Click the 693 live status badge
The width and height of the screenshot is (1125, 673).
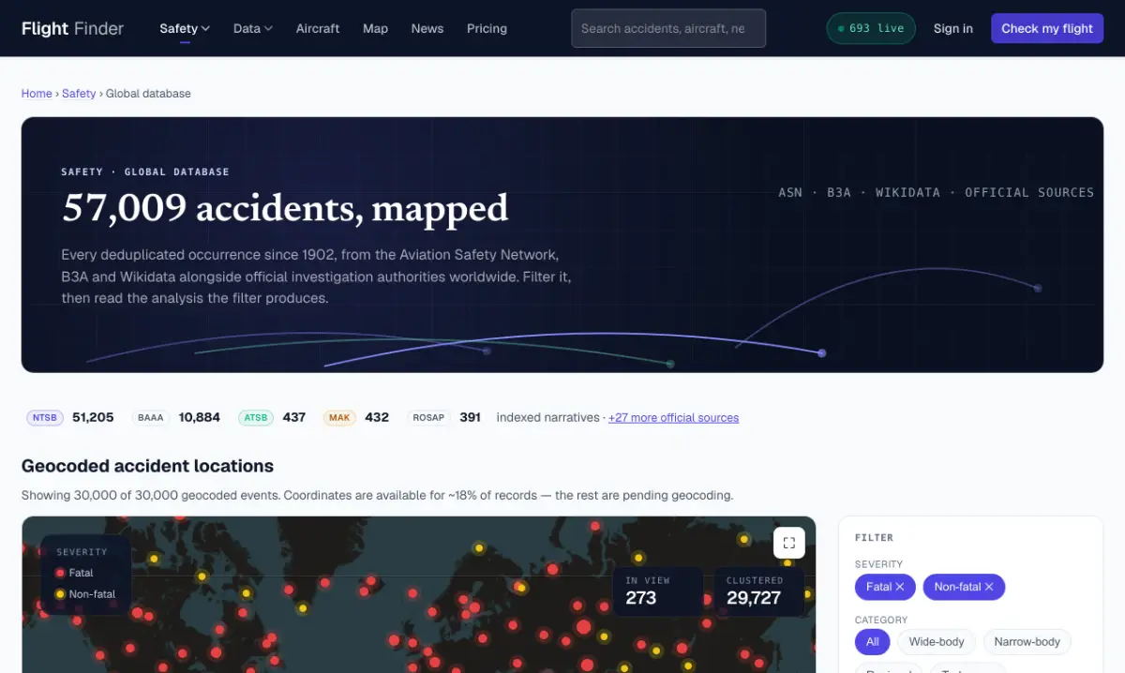pyautogui.click(x=871, y=28)
